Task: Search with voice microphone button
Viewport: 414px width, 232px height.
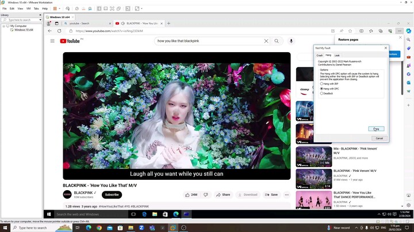Action: (x=291, y=41)
